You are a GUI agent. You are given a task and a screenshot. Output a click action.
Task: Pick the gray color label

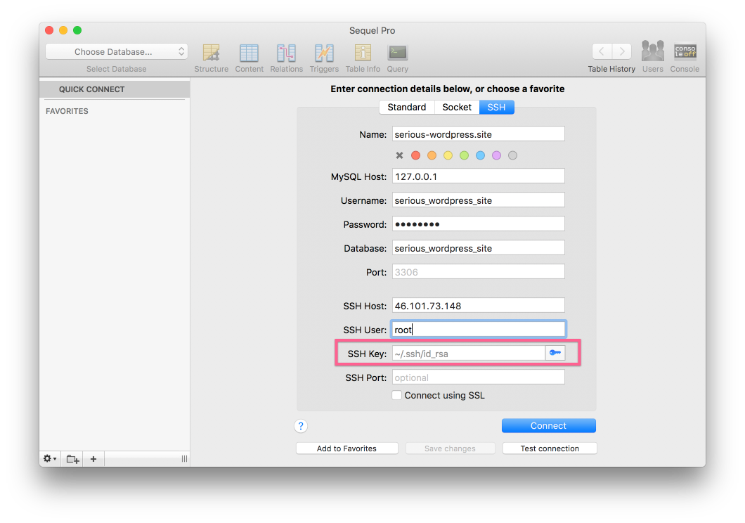click(512, 155)
